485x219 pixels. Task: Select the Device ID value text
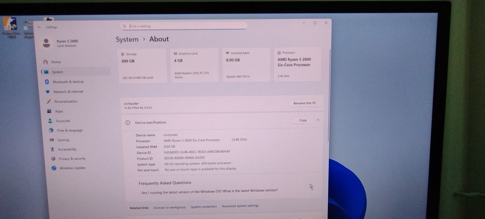[x=197, y=152]
